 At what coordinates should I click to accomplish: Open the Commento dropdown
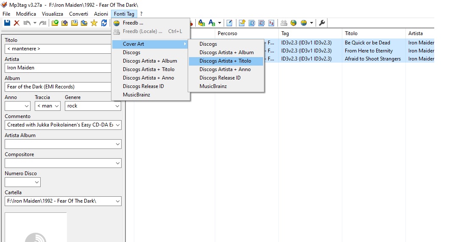(117, 125)
